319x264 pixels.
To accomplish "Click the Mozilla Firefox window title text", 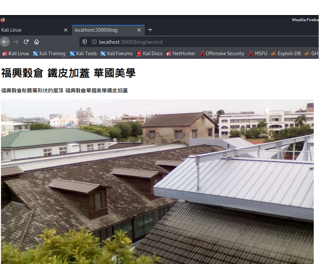I will 305,20.
